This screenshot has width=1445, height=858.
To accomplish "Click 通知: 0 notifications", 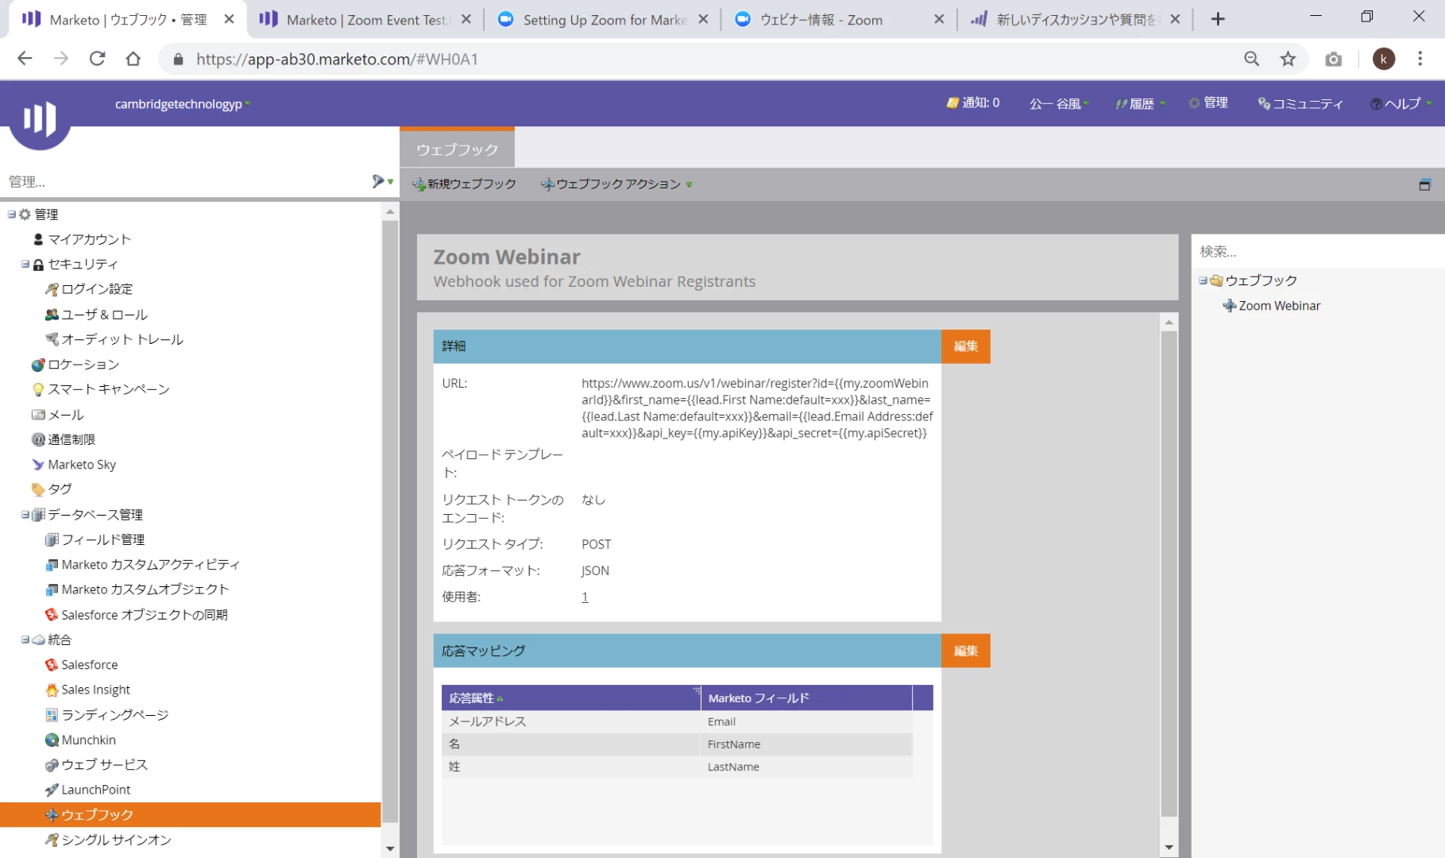I will point(973,102).
